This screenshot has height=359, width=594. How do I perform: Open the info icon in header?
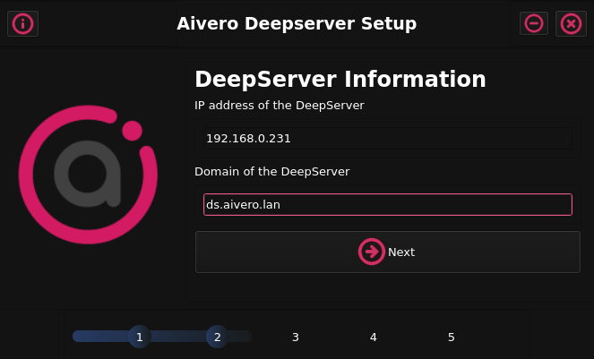22,24
